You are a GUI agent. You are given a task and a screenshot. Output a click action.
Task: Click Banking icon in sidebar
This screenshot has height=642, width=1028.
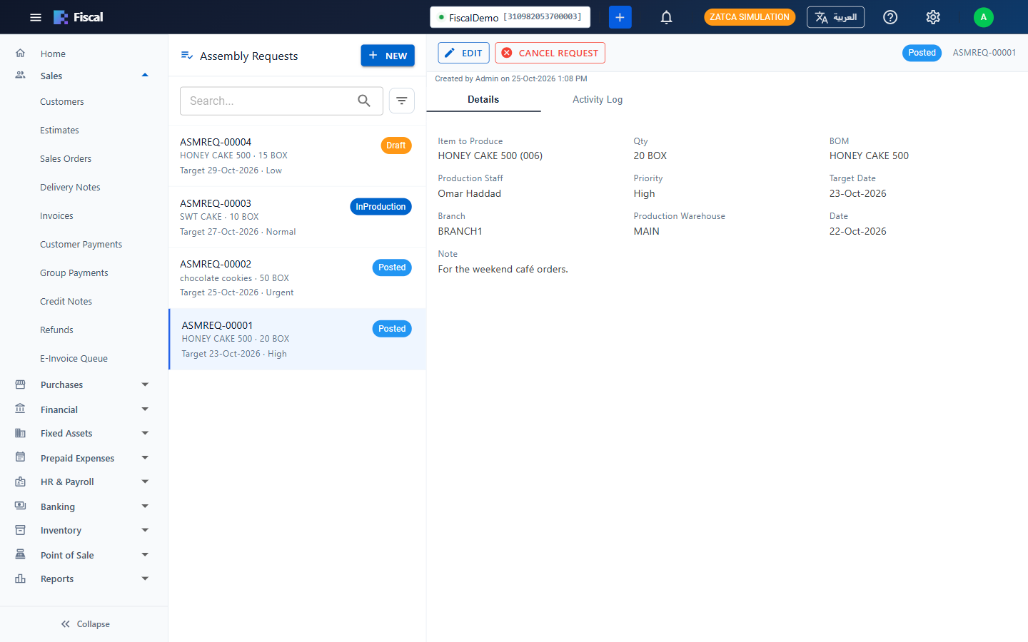(21, 506)
